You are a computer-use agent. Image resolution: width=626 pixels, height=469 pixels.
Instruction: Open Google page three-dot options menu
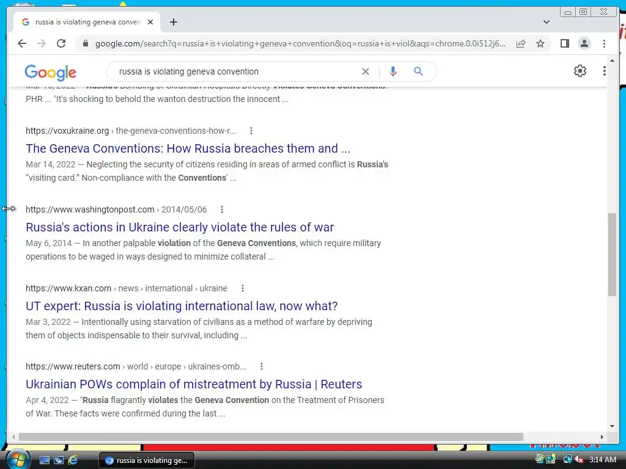point(605,71)
